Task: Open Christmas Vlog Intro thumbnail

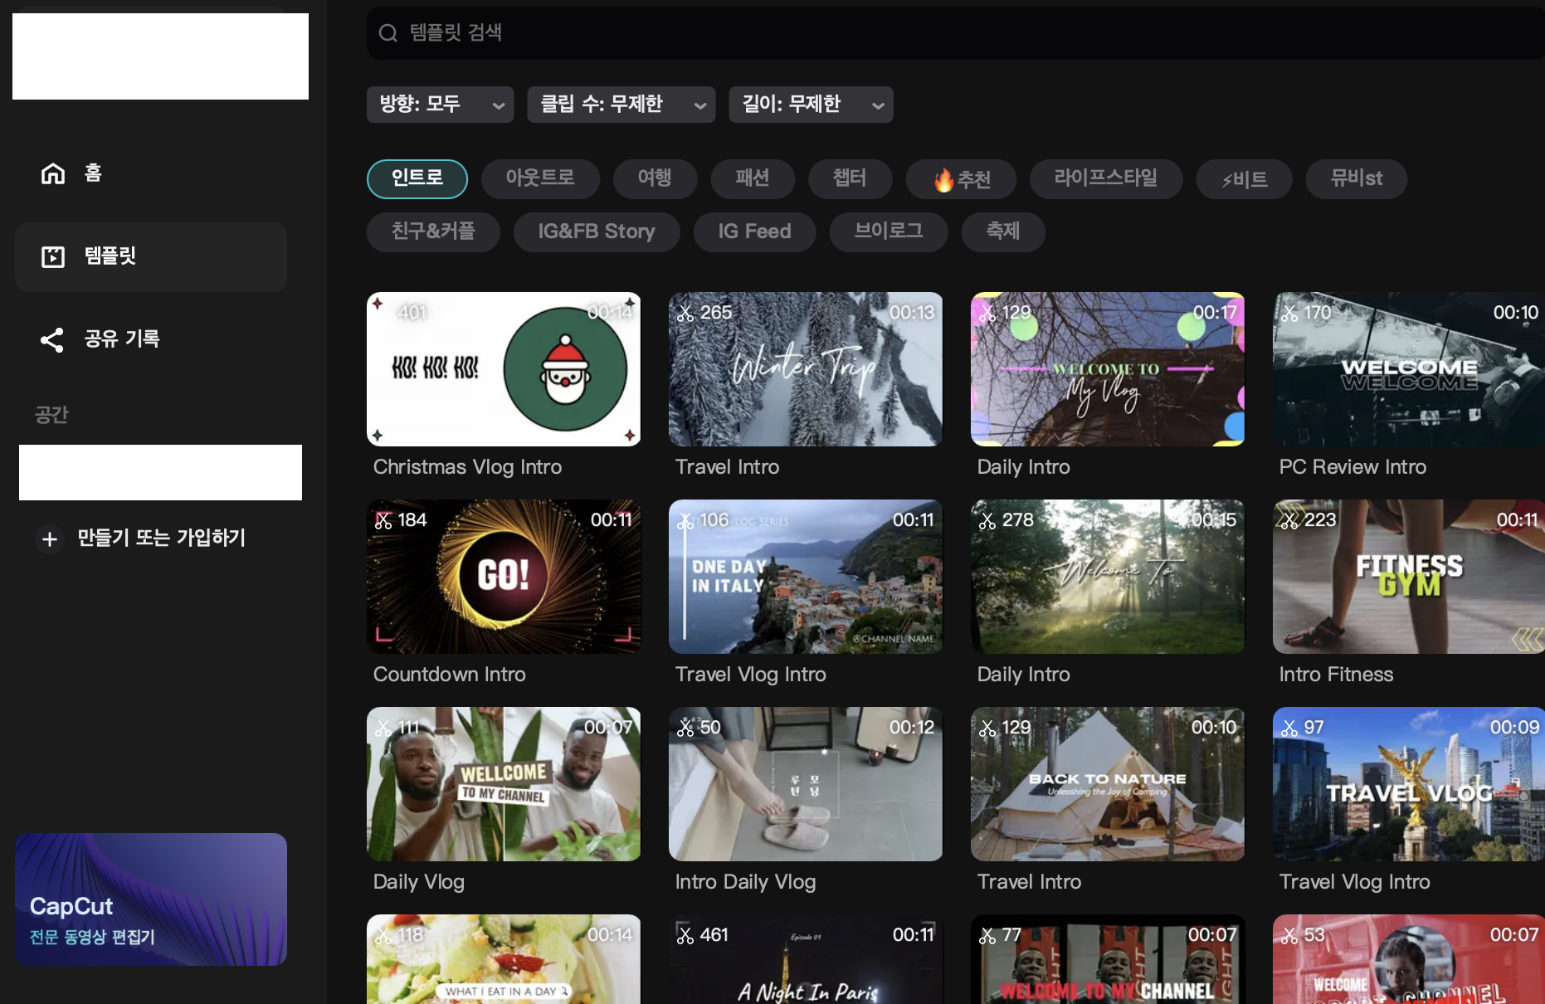Action: 504,369
